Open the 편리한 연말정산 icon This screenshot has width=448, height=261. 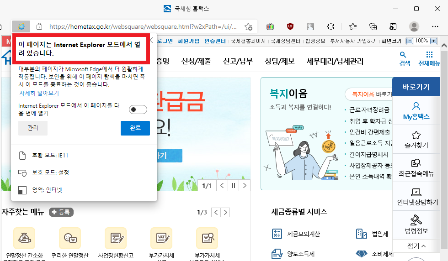tap(70, 238)
